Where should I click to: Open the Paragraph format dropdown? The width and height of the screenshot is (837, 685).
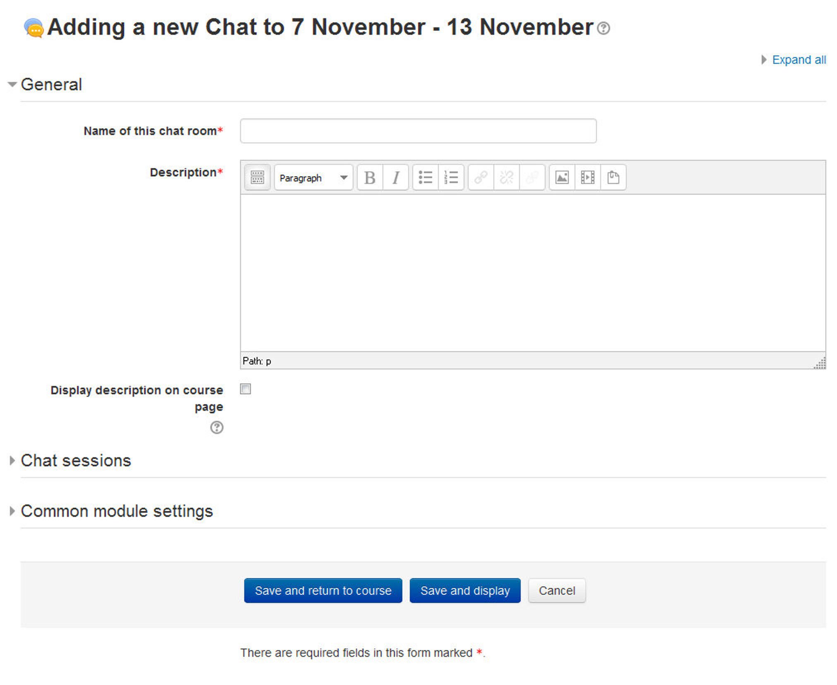click(313, 177)
